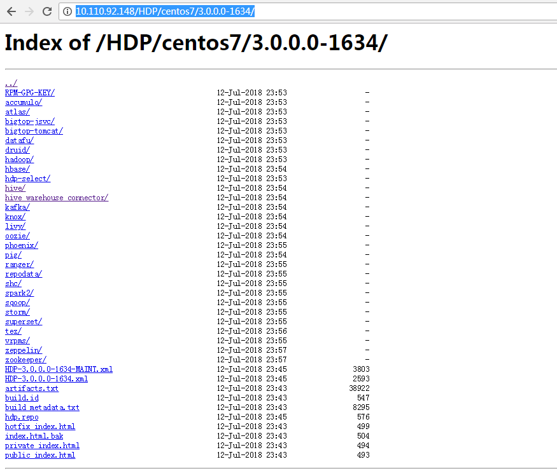Open the shc/ directory
This screenshot has height=471, width=557.
(13, 283)
